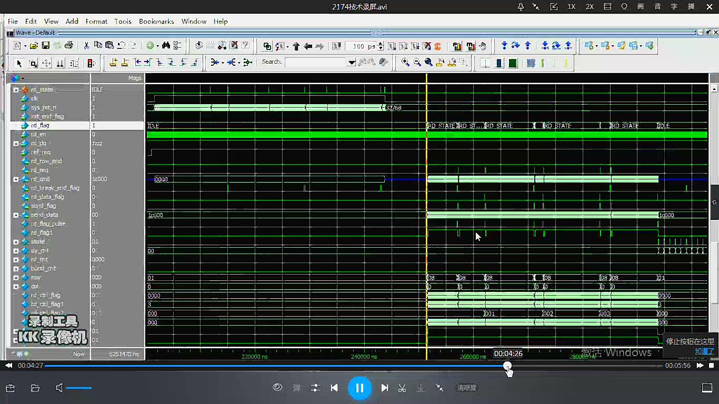Open the Search field dropdown arrow
The width and height of the screenshot is (719, 404).
[352, 63]
